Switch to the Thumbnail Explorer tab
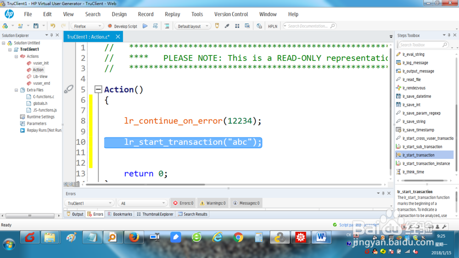Viewport: 459px width, 258px height. pos(155,214)
